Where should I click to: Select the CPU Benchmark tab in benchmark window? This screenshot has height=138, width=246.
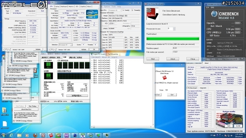click(x=192, y=88)
